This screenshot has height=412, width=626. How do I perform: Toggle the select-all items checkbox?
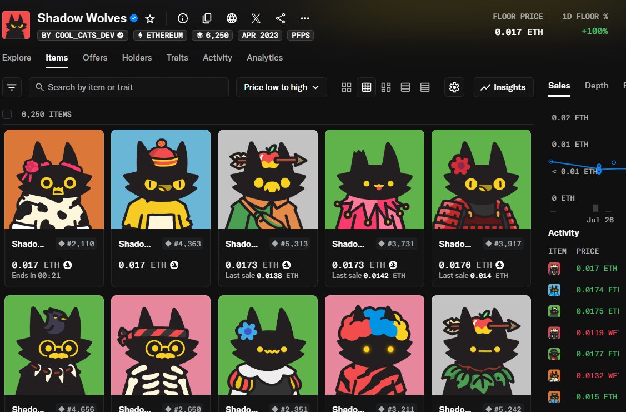coord(7,115)
